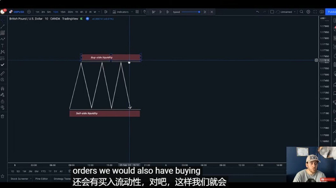Toggle the lock all drawings icon

(3, 101)
